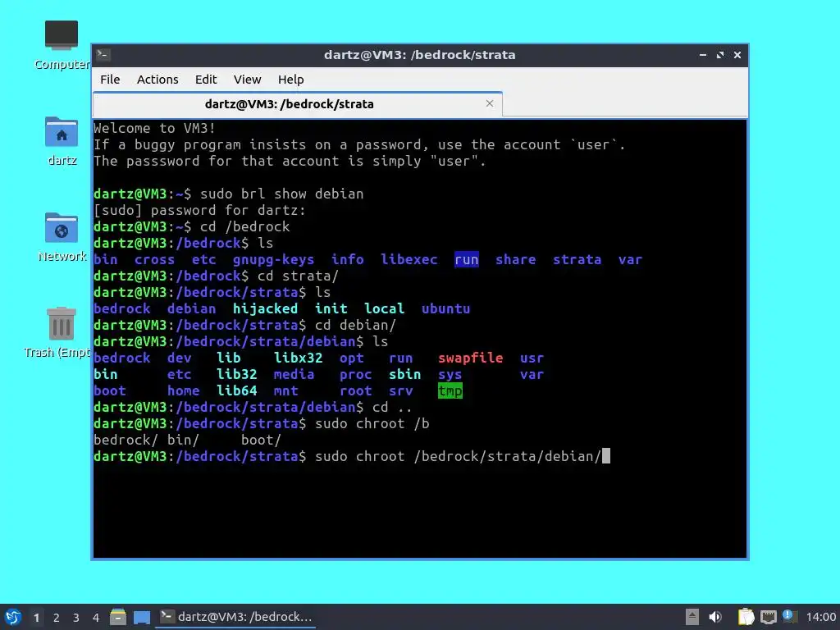Click the 14:00 clock in the tray
Screen dimensions: 840x630
click(x=820, y=617)
